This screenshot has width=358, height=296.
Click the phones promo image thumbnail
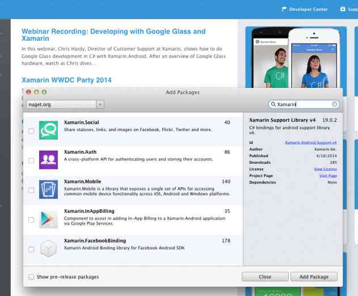(x=296, y=57)
